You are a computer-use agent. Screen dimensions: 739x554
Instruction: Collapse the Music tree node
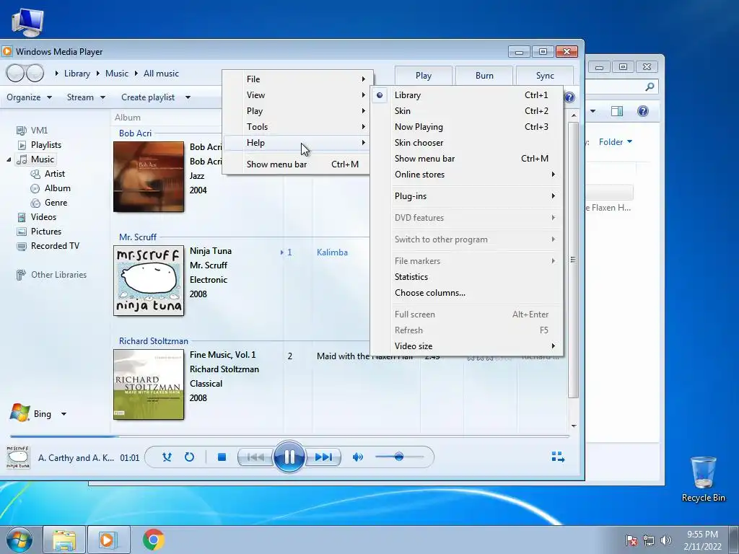click(9, 159)
